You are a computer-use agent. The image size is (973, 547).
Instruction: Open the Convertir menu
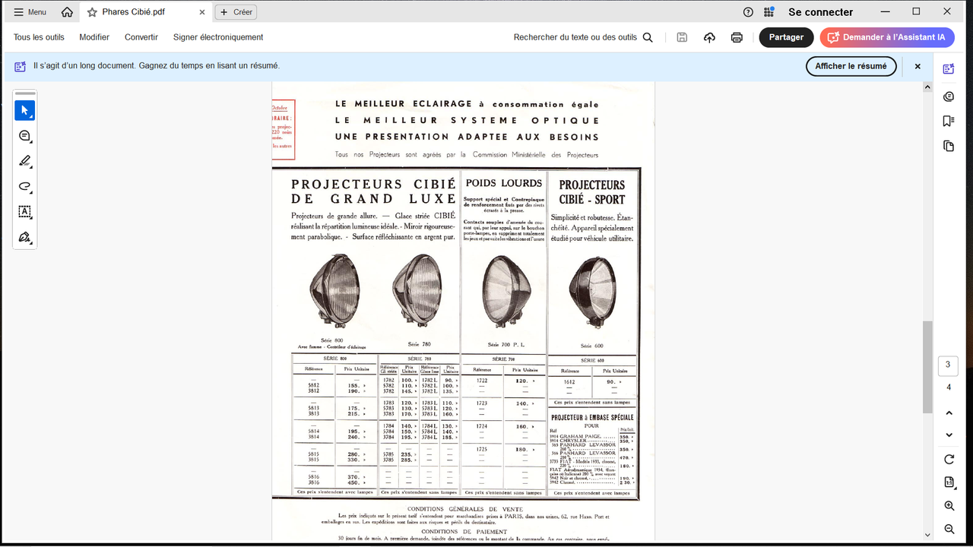141,37
